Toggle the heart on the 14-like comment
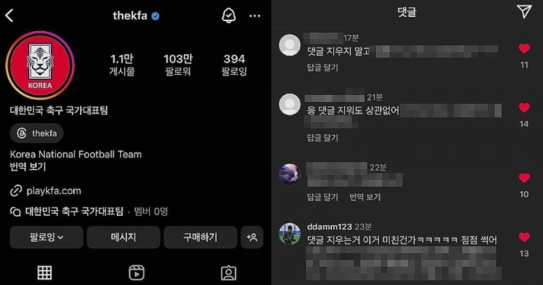 coord(524,108)
